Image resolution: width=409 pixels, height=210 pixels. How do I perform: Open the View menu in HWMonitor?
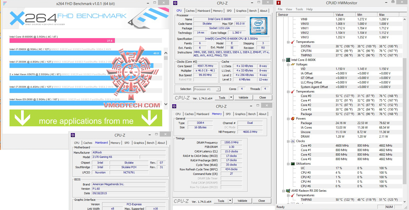coord(289,9)
